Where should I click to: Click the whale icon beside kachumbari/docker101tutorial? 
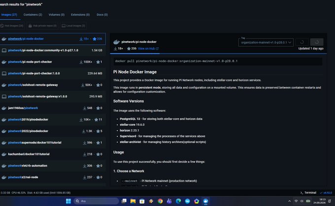tap(4, 154)
